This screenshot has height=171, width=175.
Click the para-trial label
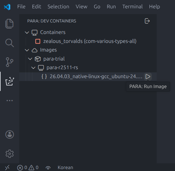point(54,59)
